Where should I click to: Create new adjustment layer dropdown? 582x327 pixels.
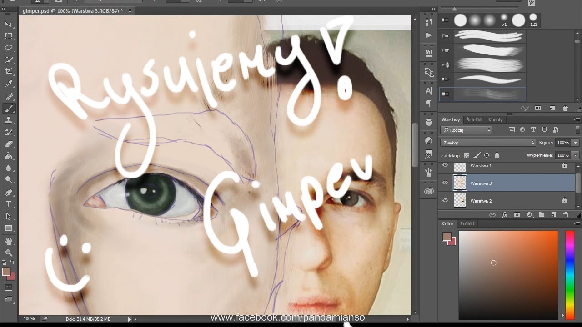click(529, 215)
